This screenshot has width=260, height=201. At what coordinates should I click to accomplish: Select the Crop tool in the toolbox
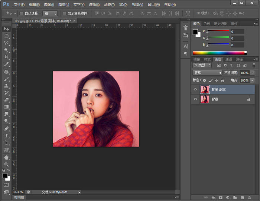click(6, 57)
